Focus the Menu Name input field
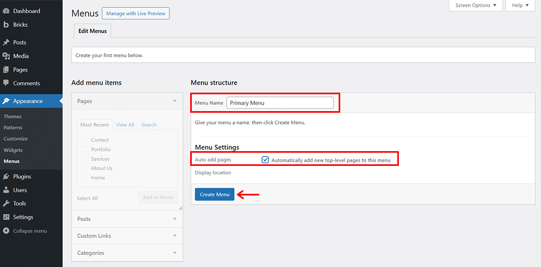Image resolution: width=541 pixels, height=267 pixels. pos(280,103)
